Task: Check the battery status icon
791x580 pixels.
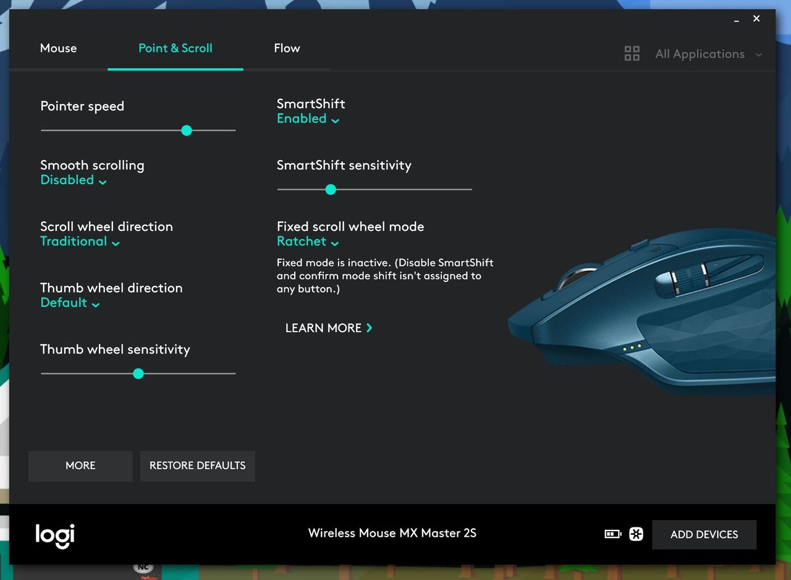Action: [x=612, y=534]
